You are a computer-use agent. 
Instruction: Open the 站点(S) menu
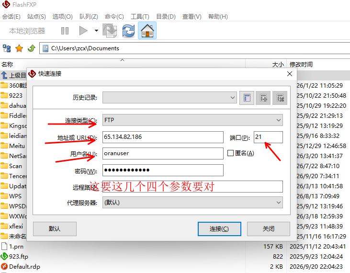(36, 17)
